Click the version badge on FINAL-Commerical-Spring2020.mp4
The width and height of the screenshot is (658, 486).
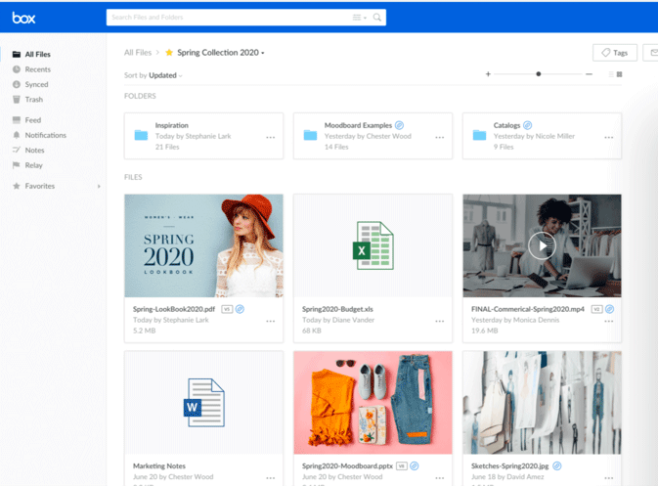pos(596,309)
